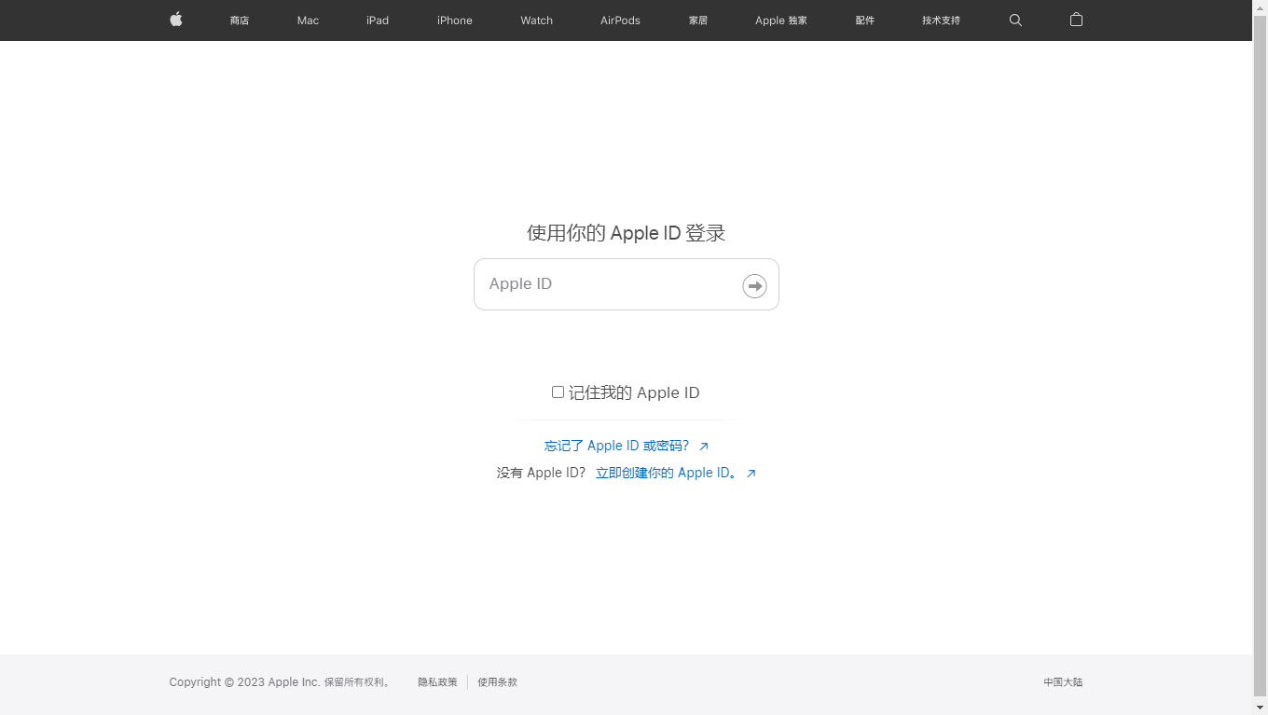Check the 记住我的 Apple ID checkbox
Image resolution: width=1268 pixels, height=715 pixels.
pyautogui.click(x=558, y=392)
